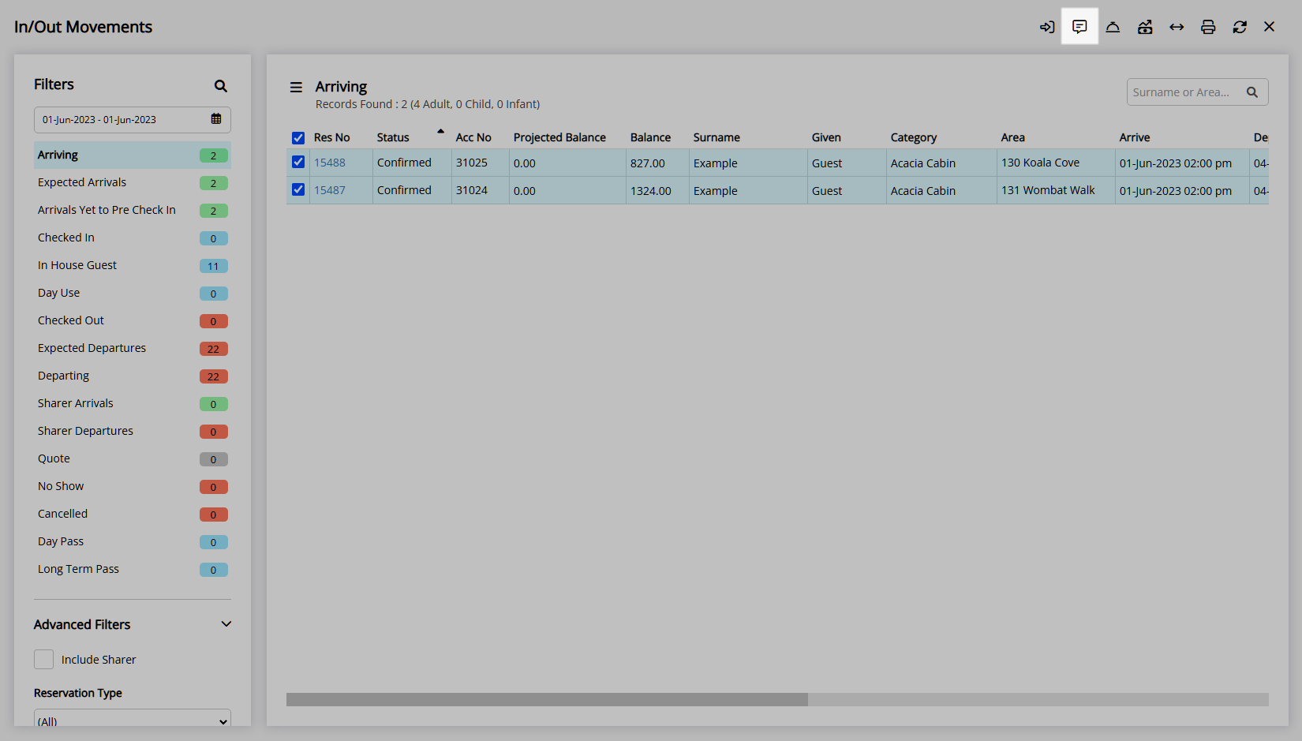Click the In House Guest count badge 11
The width and height of the screenshot is (1302, 741).
click(213, 266)
